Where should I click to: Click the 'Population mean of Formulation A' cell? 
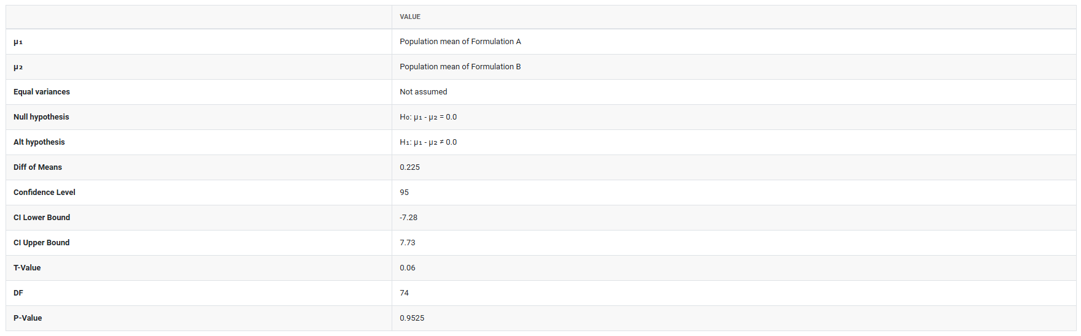point(460,42)
